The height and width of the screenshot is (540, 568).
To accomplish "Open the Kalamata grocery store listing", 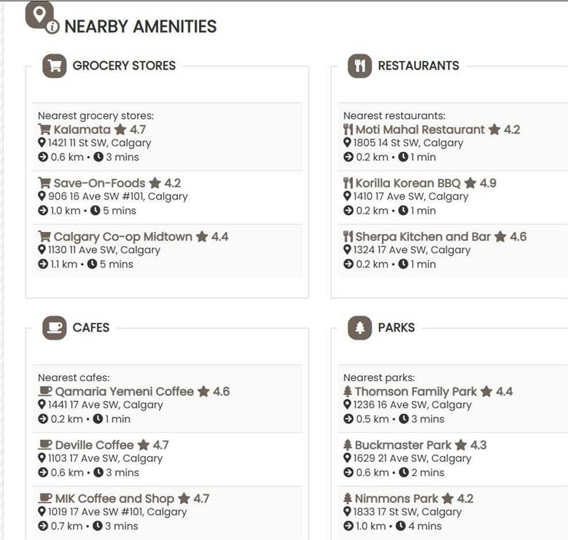I will 82,130.
